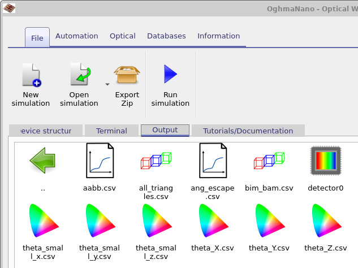Select the bim_bam.csv cubes icon
This screenshot has height=268, width=358.
coord(269,161)
